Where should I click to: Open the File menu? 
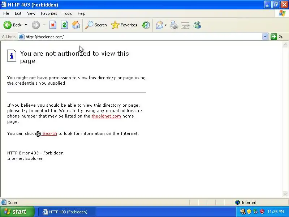pyautogui.click(x=6, y=13)
